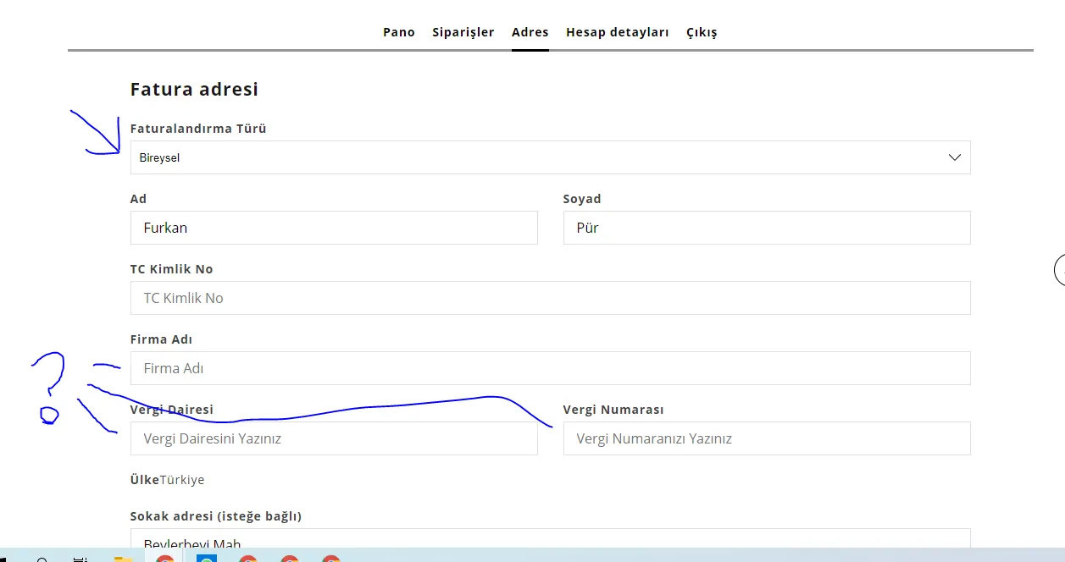
Task: Click the Türkiye country text
Action: [182, 480]
